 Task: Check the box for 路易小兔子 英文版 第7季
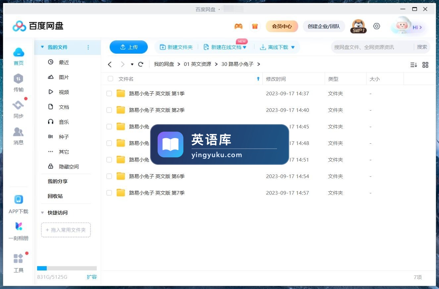tap(109, 193)
